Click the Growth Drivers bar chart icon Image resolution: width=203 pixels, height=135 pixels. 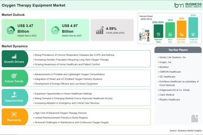coord(14,56)
